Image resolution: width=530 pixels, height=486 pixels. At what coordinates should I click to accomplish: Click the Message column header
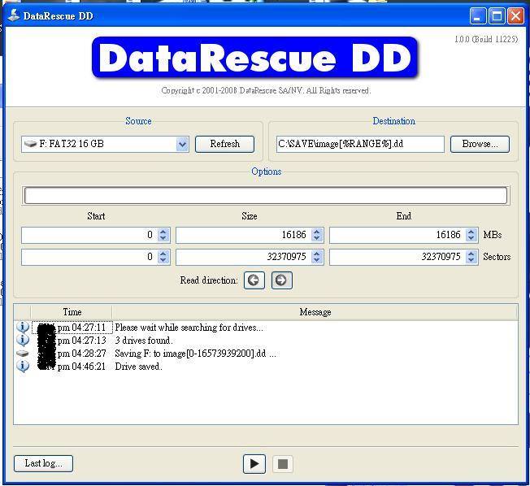(x=315, y=312)
